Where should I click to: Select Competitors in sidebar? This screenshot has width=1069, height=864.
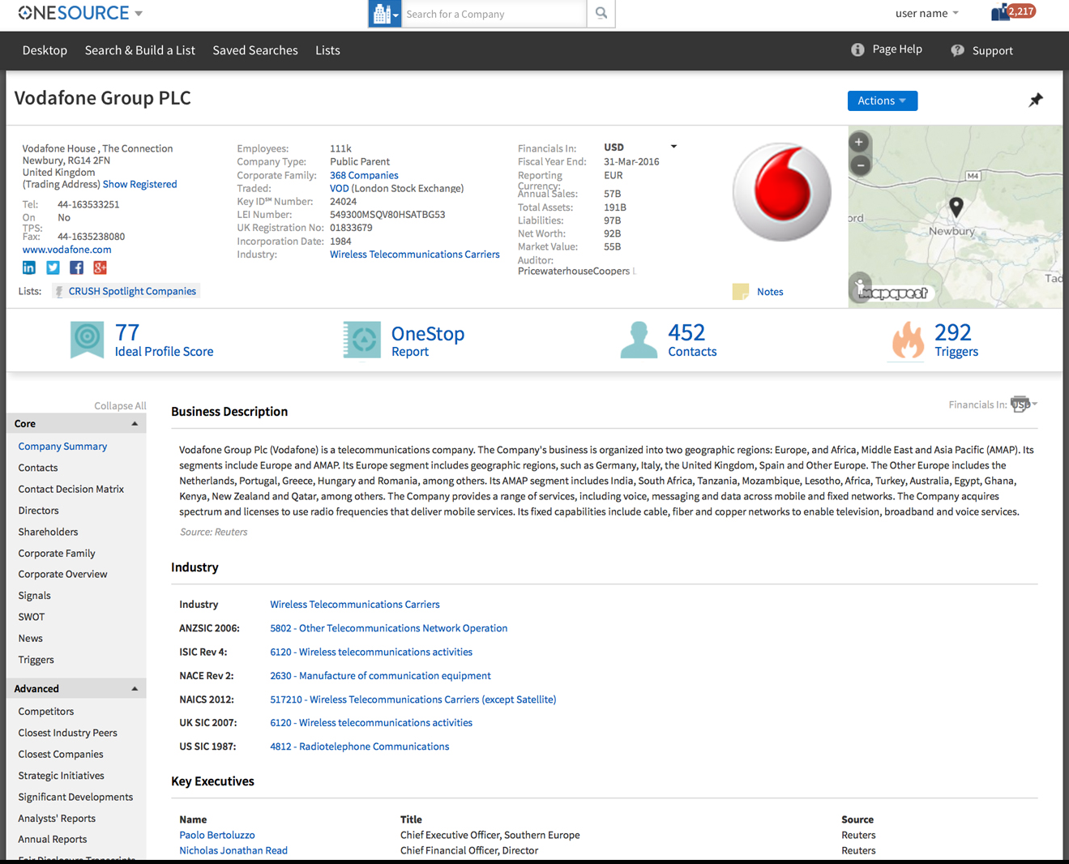point(46,712)
